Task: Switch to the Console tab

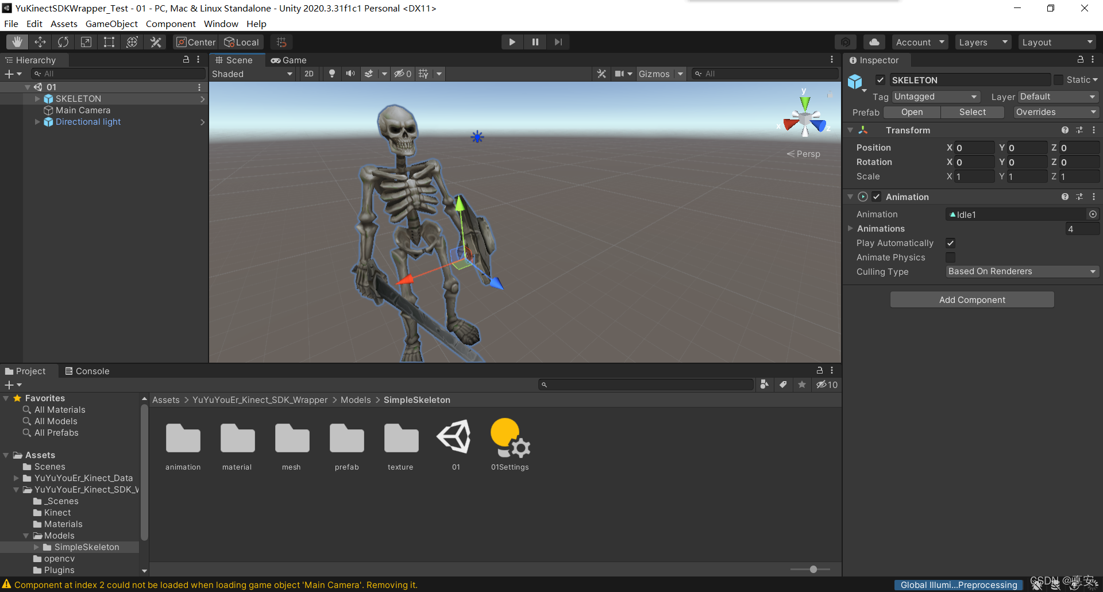Action: [87, 371]
